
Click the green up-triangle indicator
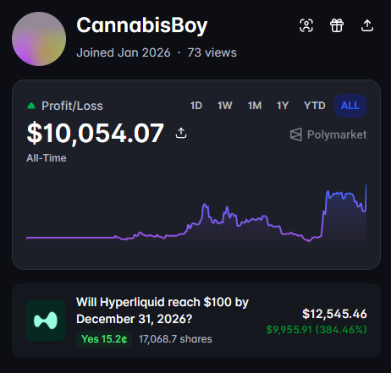[x=31, y=106]
